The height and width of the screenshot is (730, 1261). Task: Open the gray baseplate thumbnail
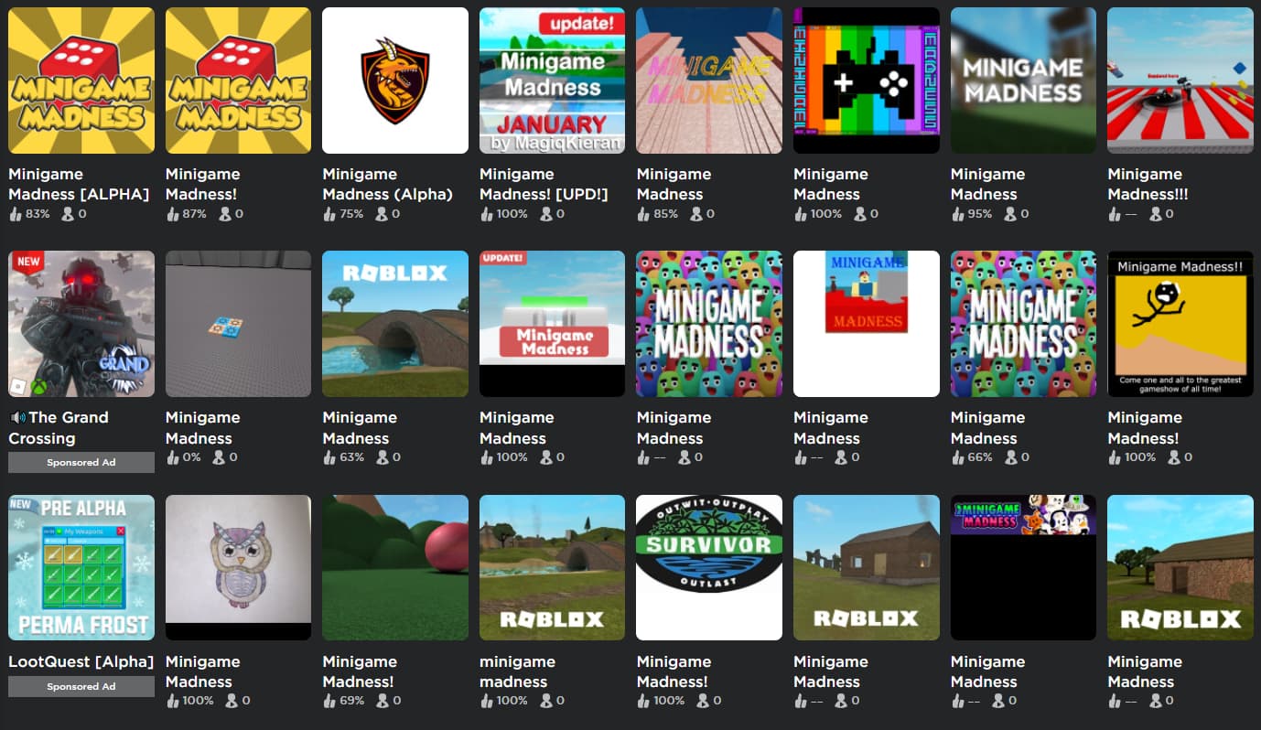[238, 324]
